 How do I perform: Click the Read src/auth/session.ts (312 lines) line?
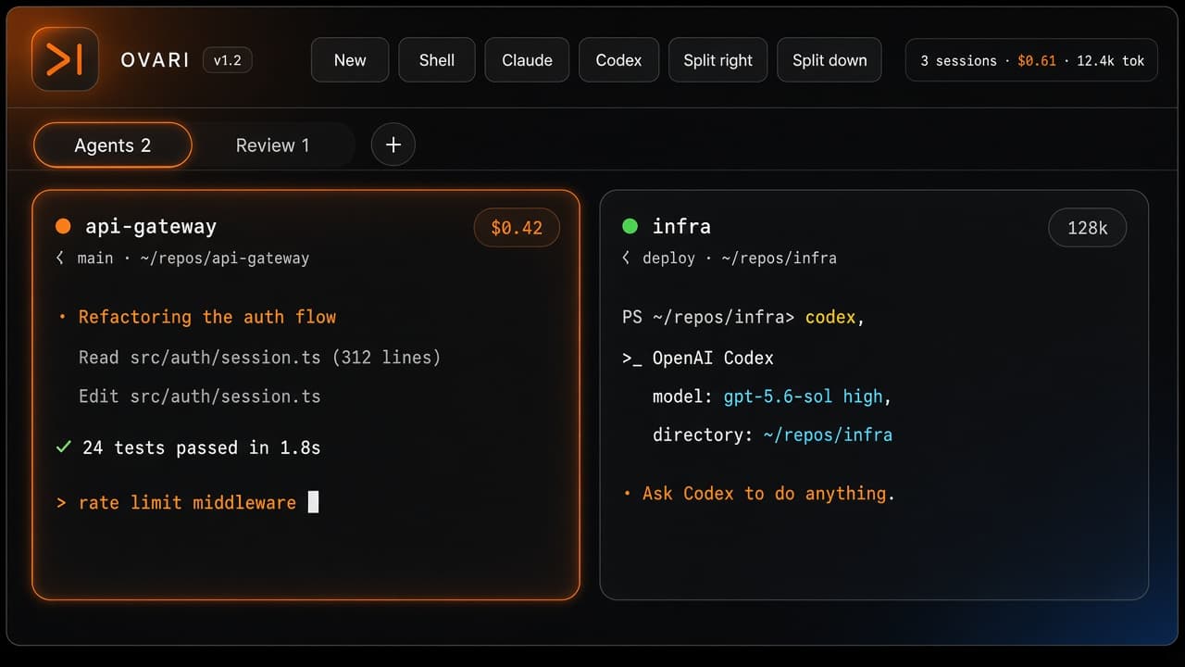pos(259,357)
